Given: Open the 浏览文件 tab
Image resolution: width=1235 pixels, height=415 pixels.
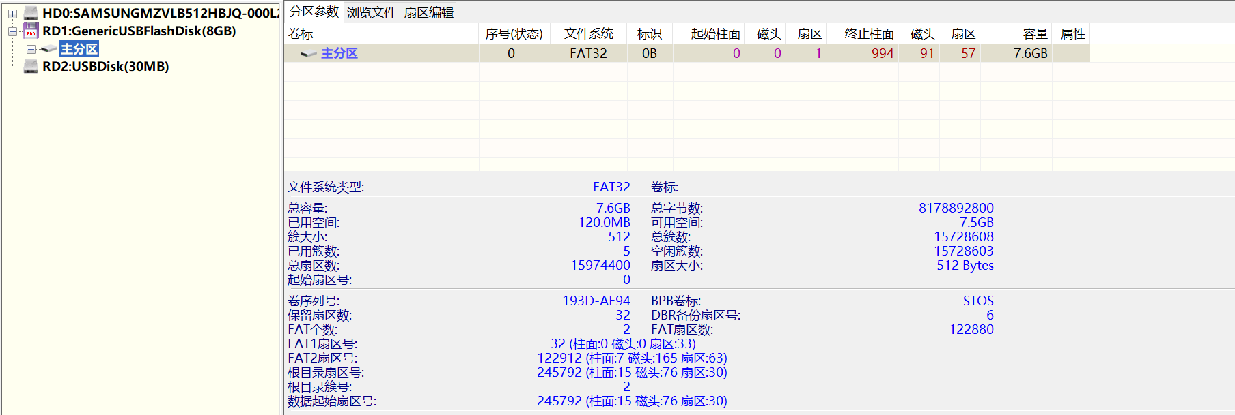Looking at the screenshot, I should pos(371,13).
